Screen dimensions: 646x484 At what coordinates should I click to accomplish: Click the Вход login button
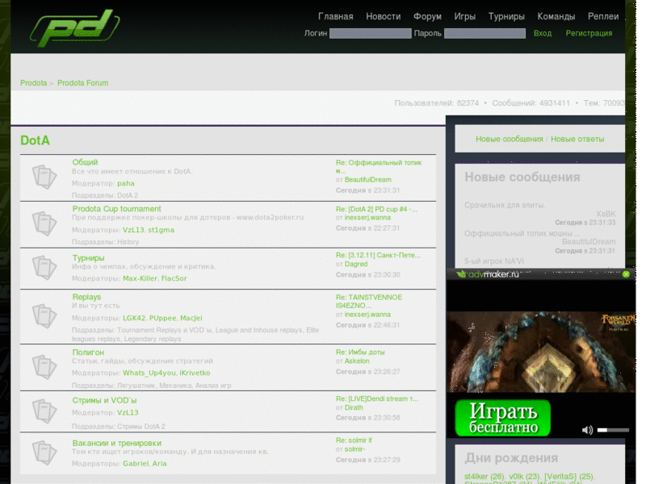543,33
